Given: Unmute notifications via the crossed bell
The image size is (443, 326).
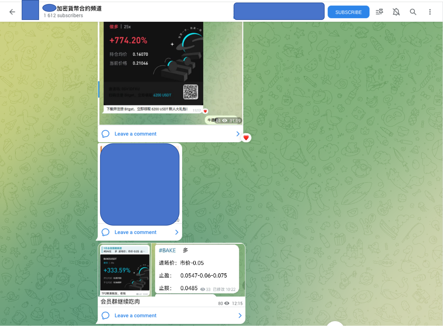Looking at the screenshot, I should coord(396,12).
